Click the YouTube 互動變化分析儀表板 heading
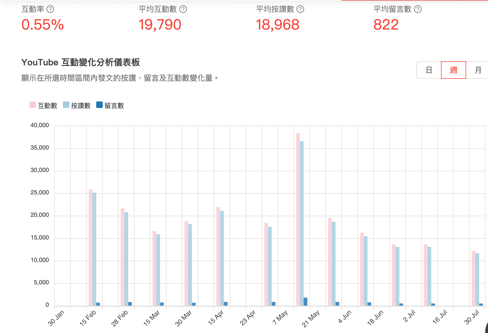 pyautogui.click(x=81, y=62)
